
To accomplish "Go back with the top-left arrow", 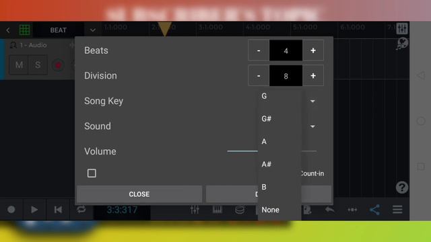I will click(8, 30).
